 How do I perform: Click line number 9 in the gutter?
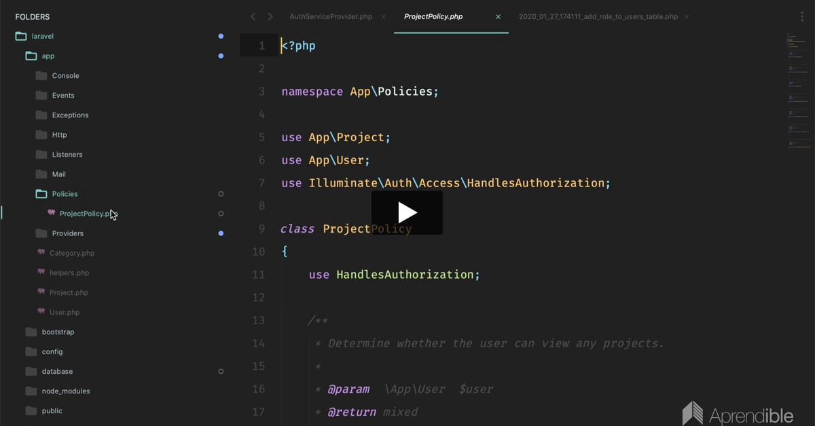(x=261, y=229)
